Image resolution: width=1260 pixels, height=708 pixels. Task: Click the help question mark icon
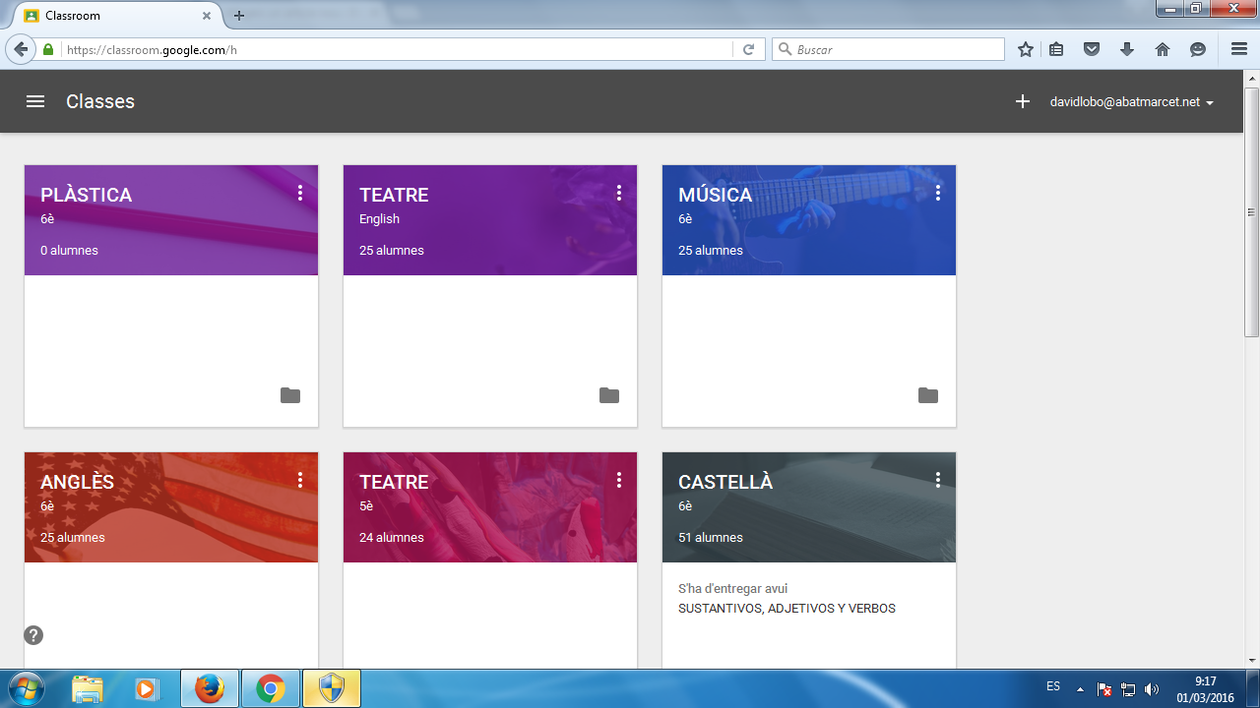(x=33, y=635)
